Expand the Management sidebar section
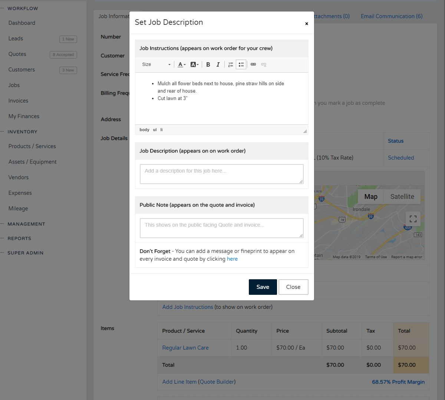 [x=26, y=224]
